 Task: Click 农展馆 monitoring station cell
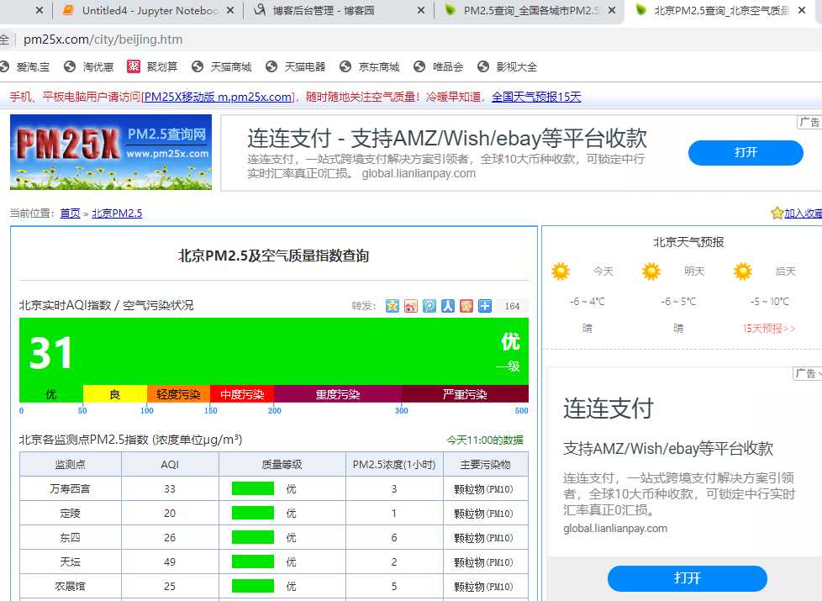[71, 587]
